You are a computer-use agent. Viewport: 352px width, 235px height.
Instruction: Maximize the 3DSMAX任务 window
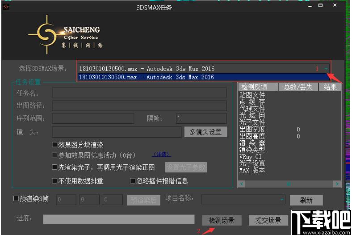pyautogui.click(x=321, y=5)
